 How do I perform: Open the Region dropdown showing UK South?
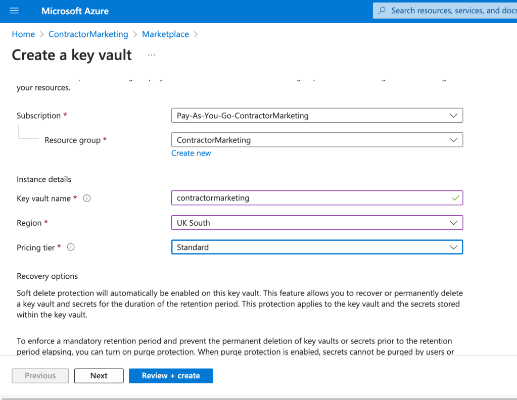tap(317, 223)
